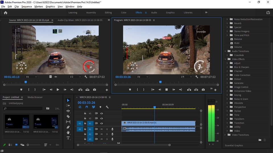The height and width of the screenshot is (153, 273).
Task: Open the Markers menu
Action: [39, 7]
